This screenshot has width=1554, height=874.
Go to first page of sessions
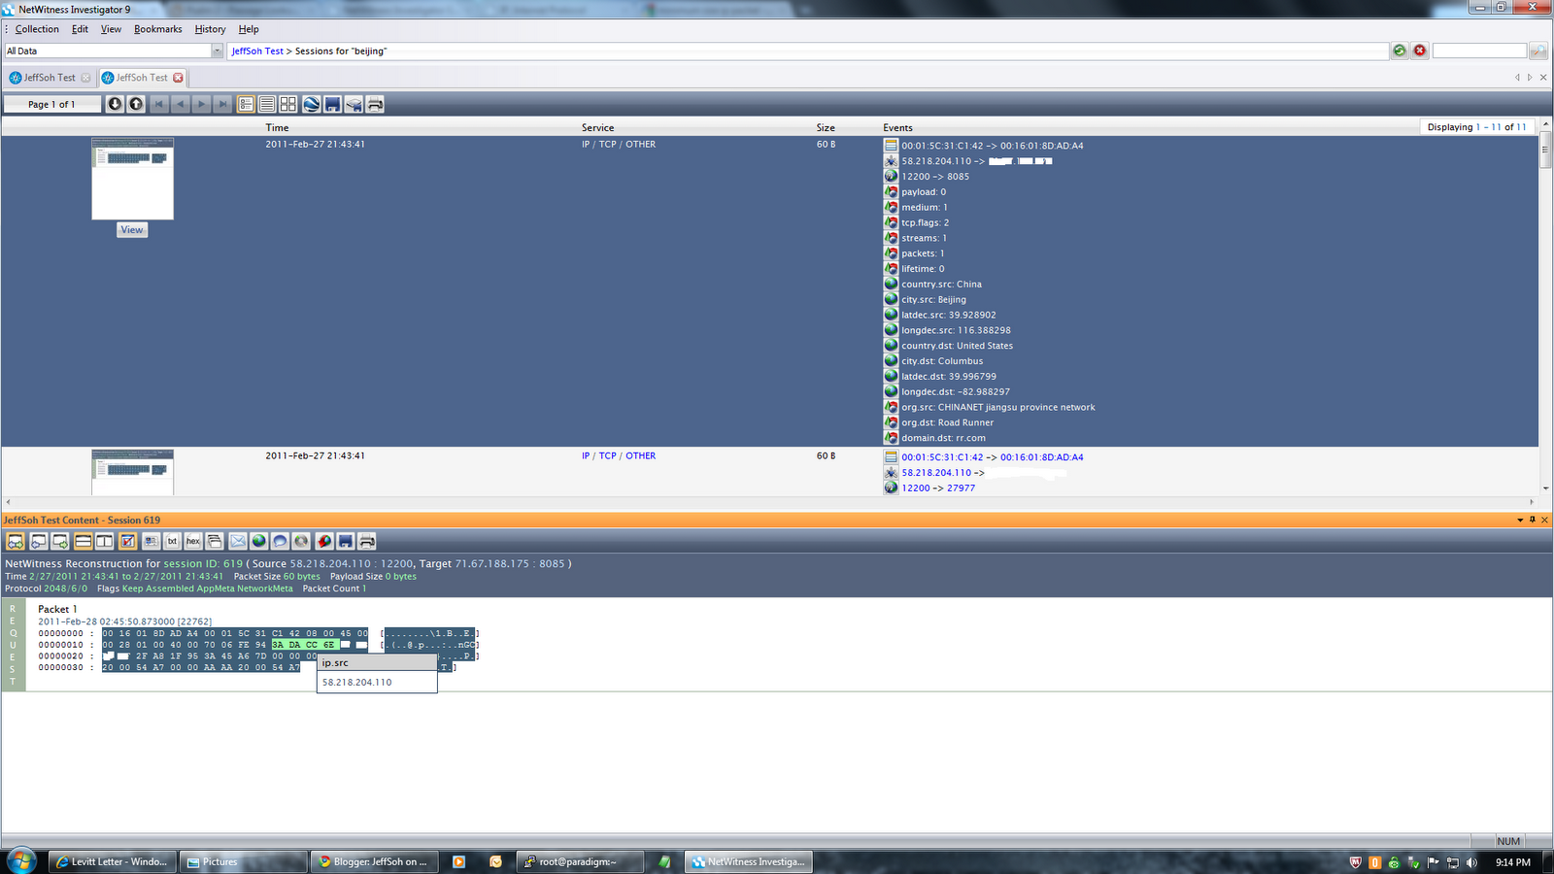(160, 104)
